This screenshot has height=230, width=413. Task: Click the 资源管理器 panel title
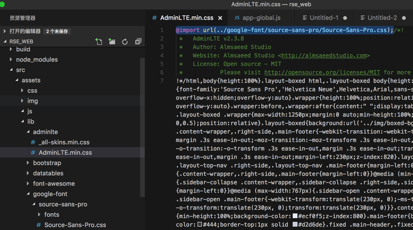(22, 18)
